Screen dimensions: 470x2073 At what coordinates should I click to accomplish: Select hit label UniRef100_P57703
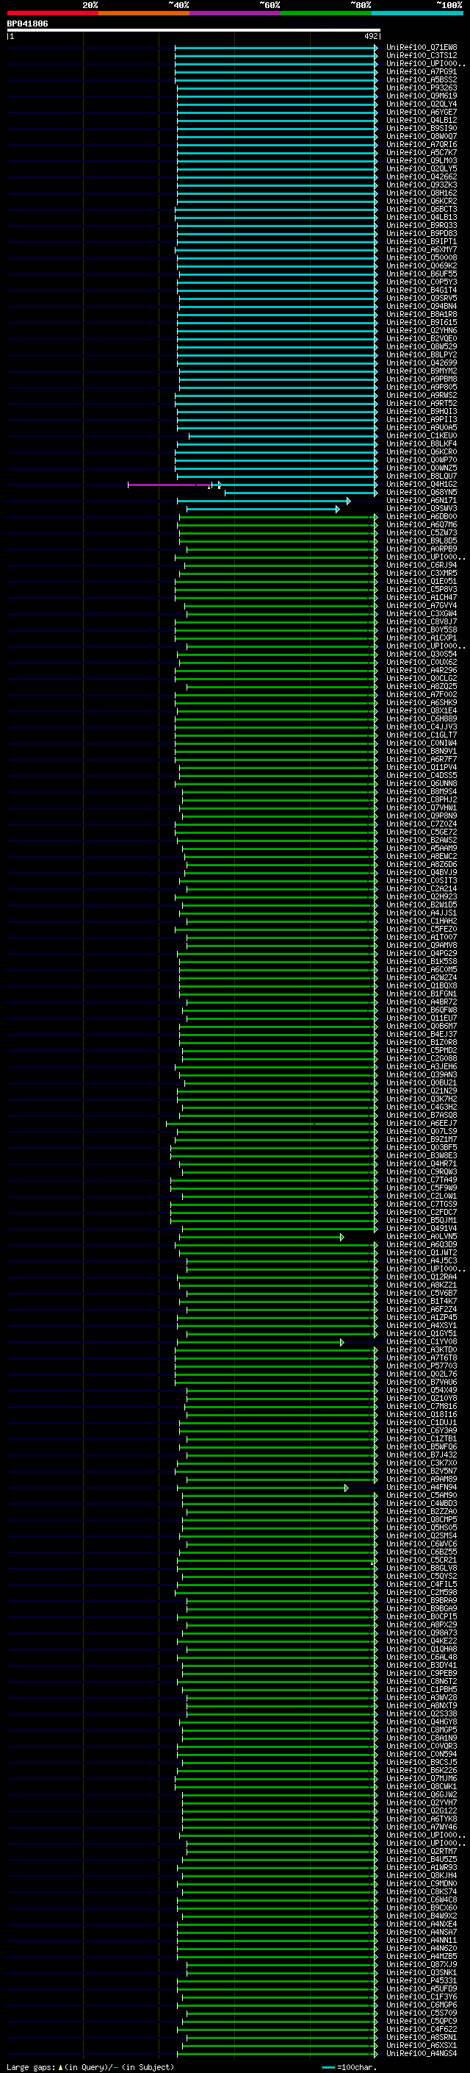(x=422, y=1366)
